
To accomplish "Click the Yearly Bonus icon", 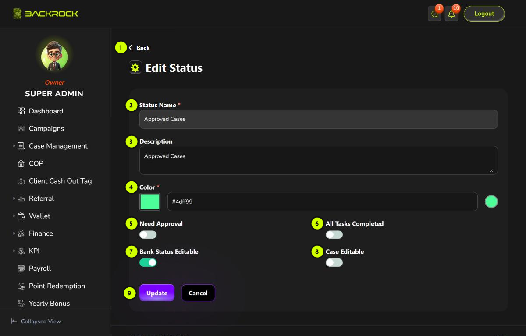I will pos(21,304).
